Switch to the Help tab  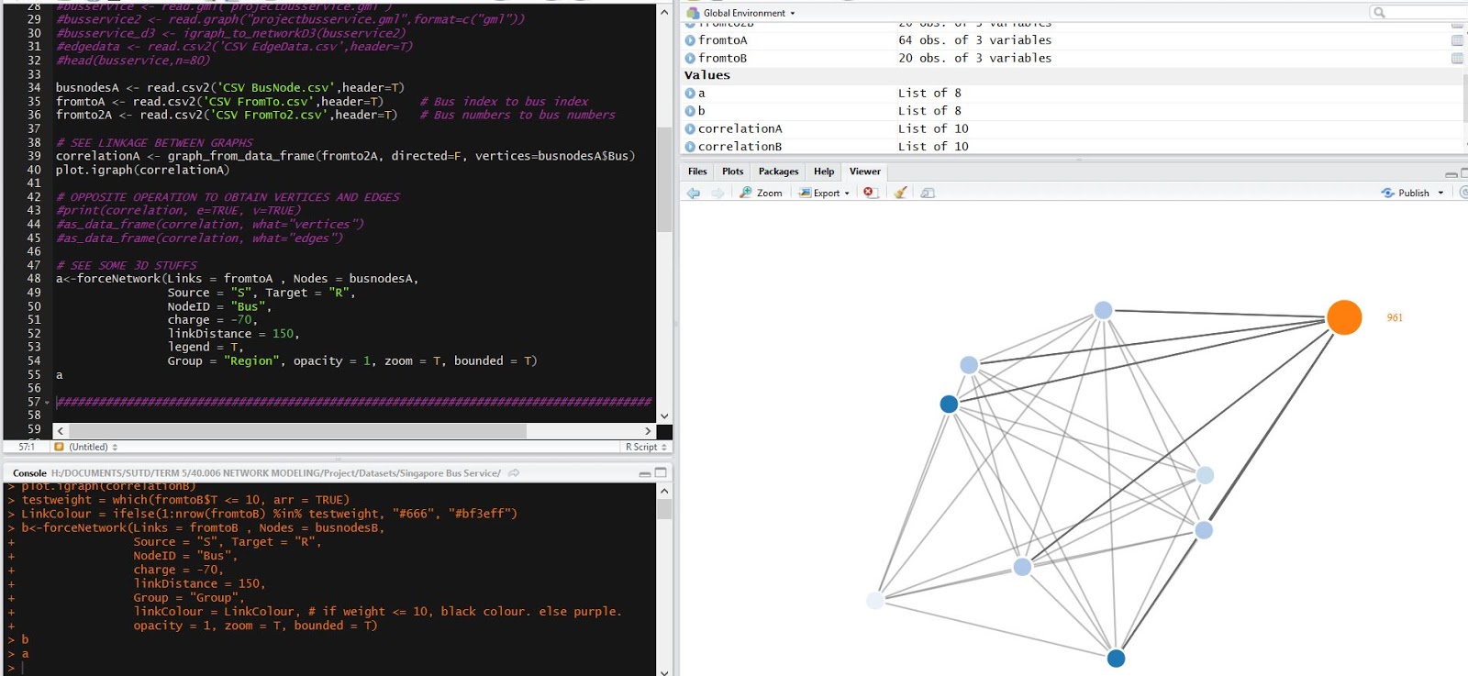pyautogui.click(x=824, y=172)
